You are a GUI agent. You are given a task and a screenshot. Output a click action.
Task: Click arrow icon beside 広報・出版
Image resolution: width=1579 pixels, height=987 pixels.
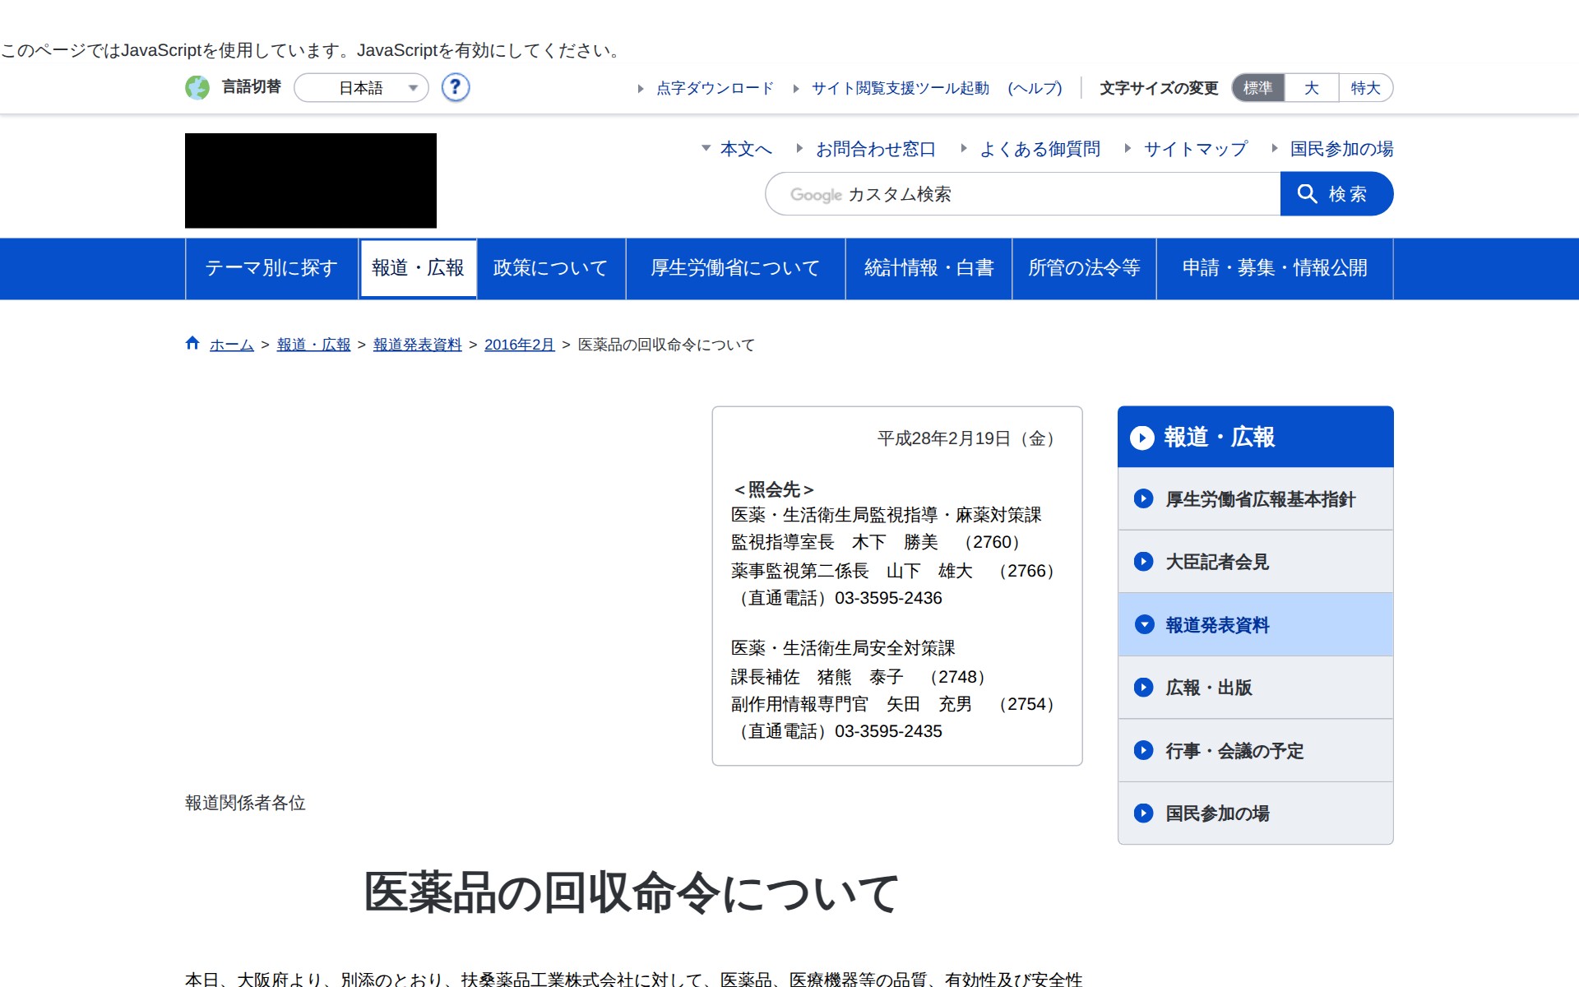1143,688
